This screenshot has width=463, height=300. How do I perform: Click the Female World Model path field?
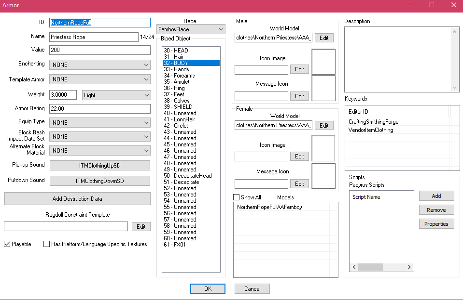(273, 125)
